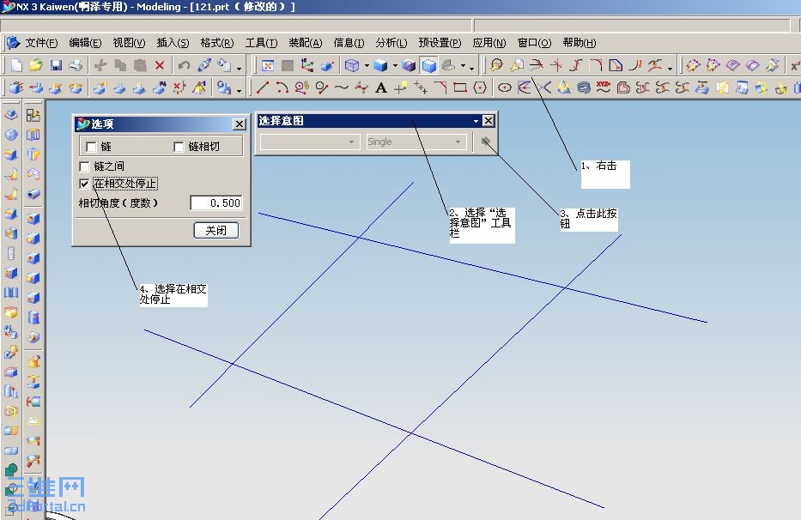The image size is (801, 520).
Task: Select the Line curve tool
Action: pos(262,88)
